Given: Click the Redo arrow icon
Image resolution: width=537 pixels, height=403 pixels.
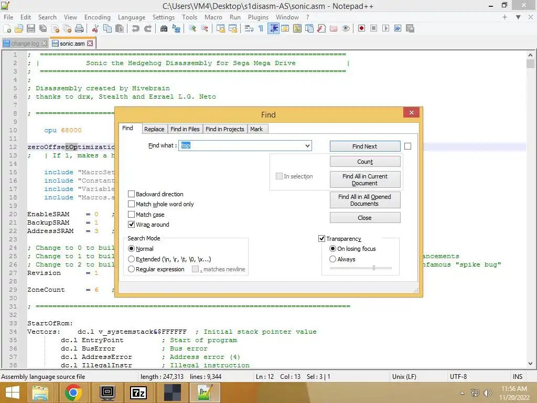Looking at the screenshot, I should click(147, 28).
